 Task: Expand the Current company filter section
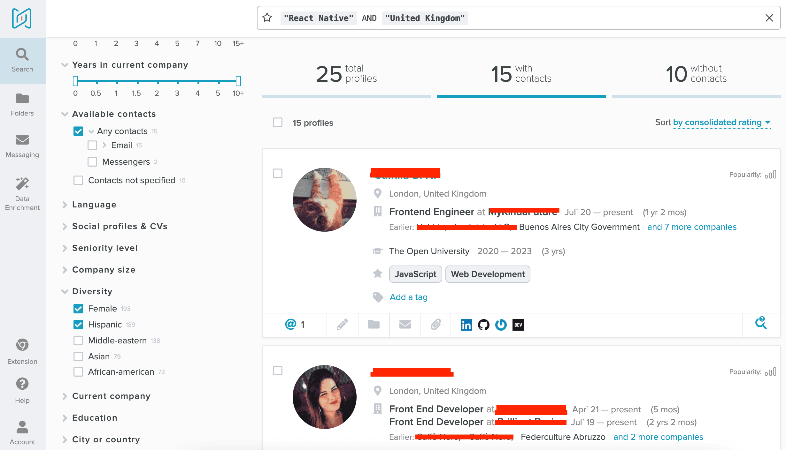click(112, 396)
